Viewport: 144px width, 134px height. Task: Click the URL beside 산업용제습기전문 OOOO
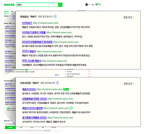pyautogui.click(x=60, y=99)
